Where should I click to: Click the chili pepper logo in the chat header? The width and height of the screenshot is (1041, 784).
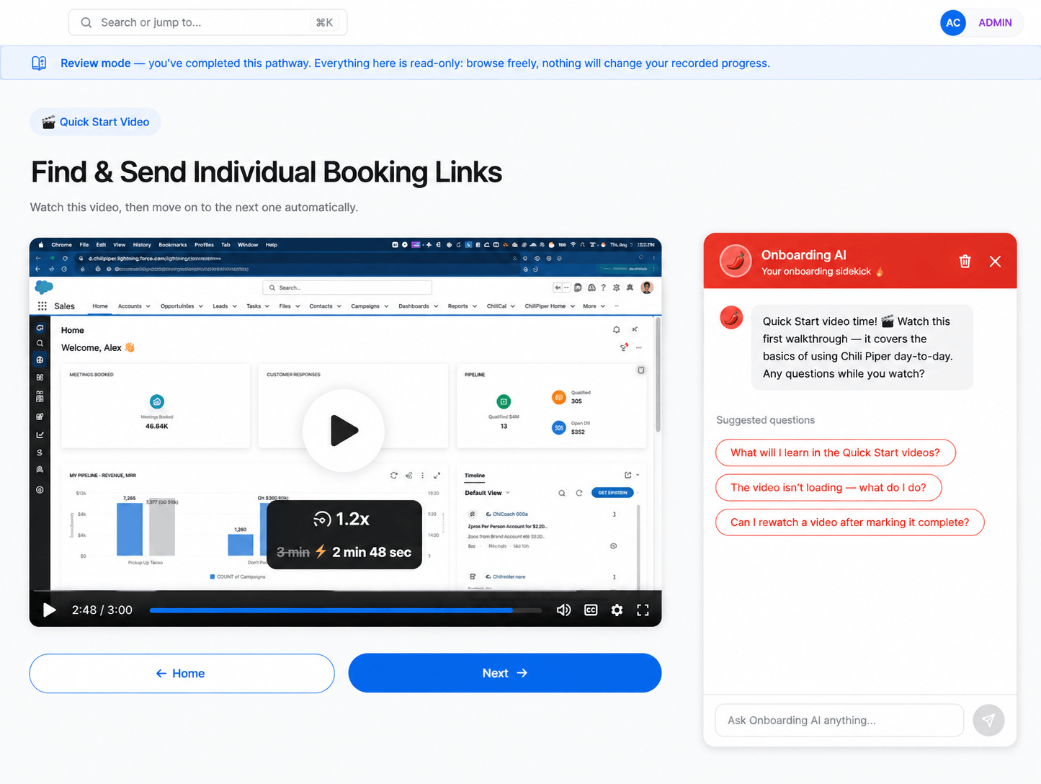click(x=736, y=261)
